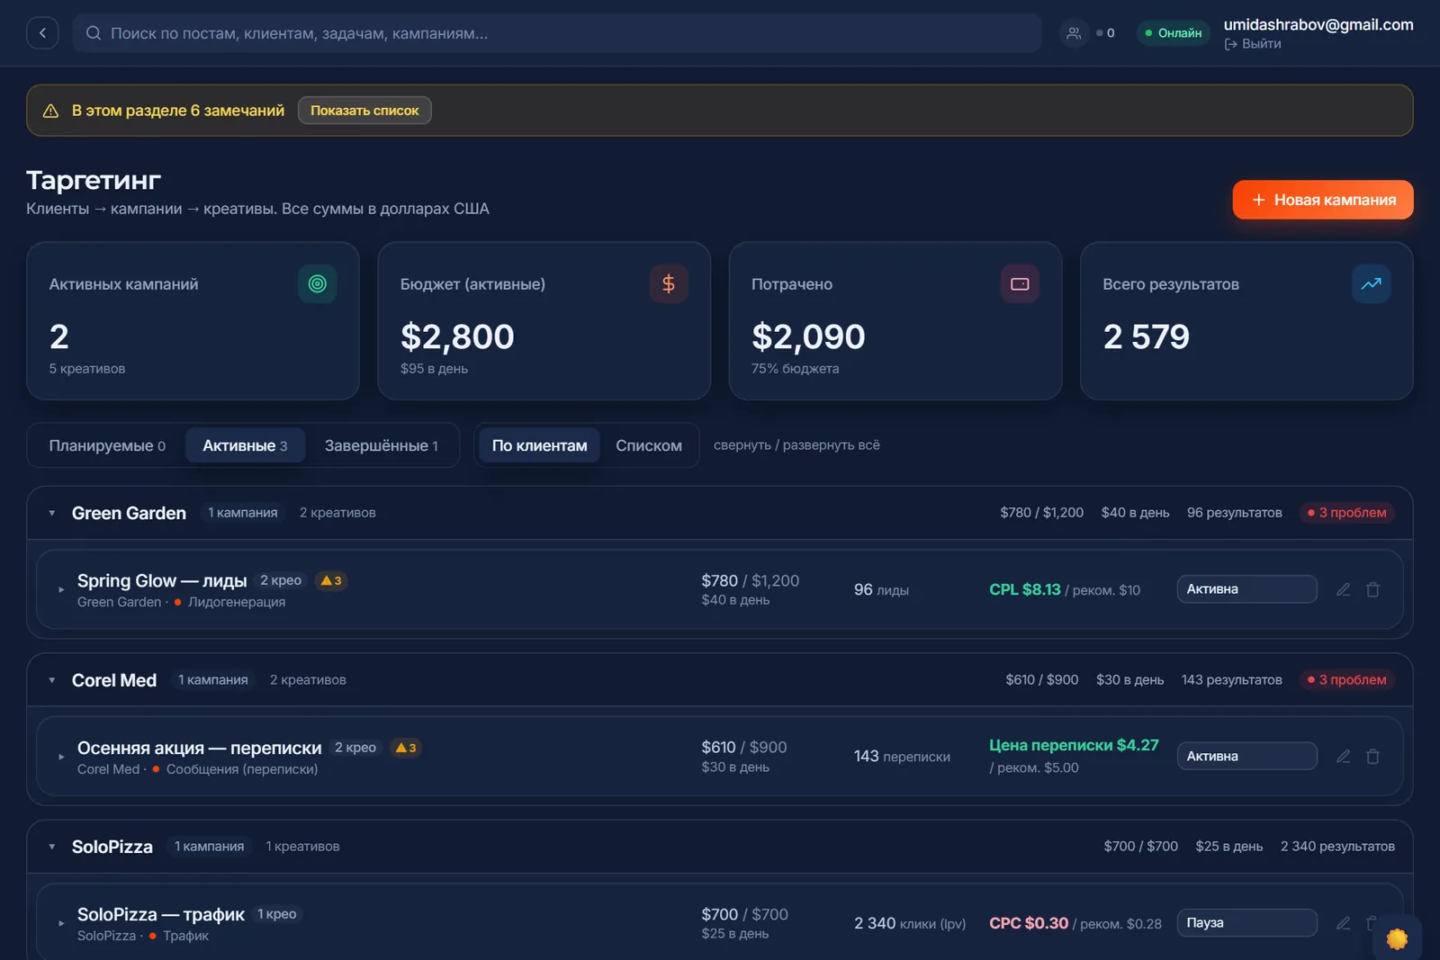The height and width of the screenshot is (960, 1440).
Task: Click warning triangle icon in the remarks banner
Action: (51, 111)
